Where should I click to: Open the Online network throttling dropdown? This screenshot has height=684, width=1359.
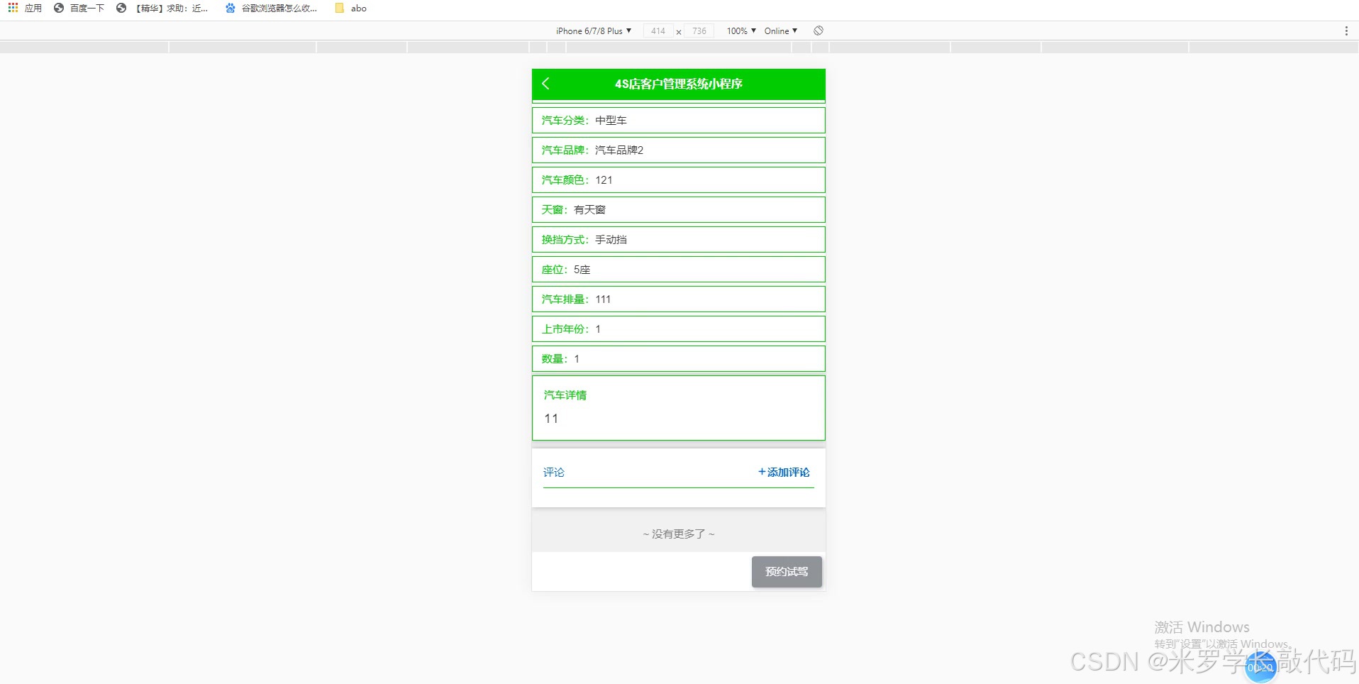(x=780, y=31)
